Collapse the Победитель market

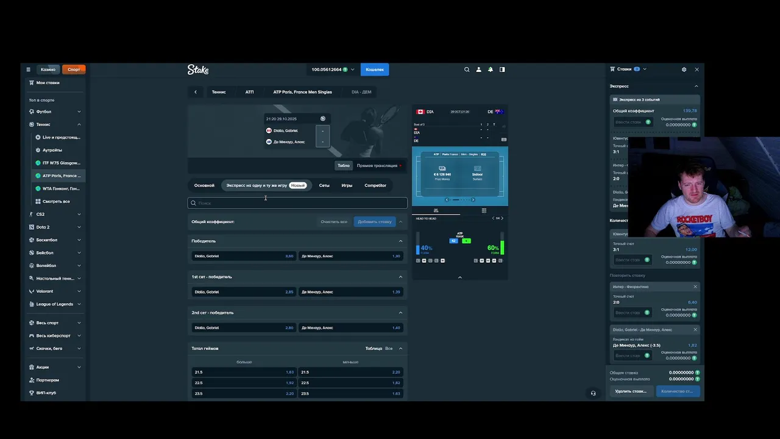pyautogui.click(x=400, y=241)
